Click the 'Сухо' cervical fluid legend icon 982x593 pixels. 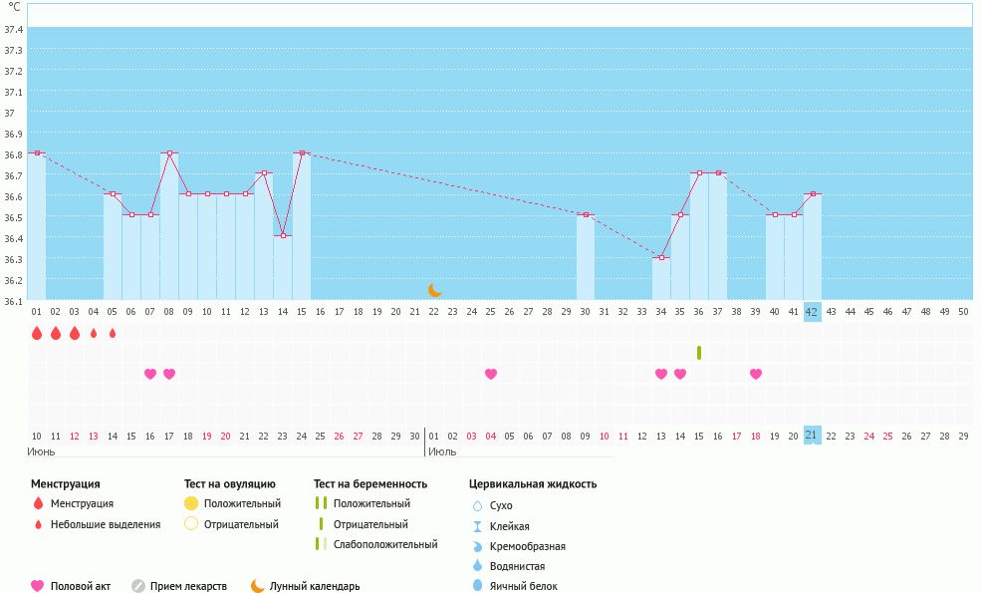click(478, 505)
